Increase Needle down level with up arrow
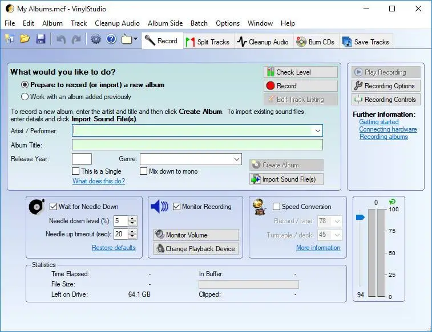The width and height of the screenshot is (432, 332). [132, 219]
